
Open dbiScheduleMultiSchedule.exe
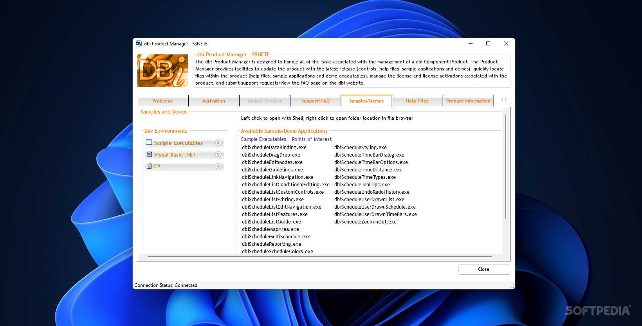pyautogui.click(x=276, y=237)
